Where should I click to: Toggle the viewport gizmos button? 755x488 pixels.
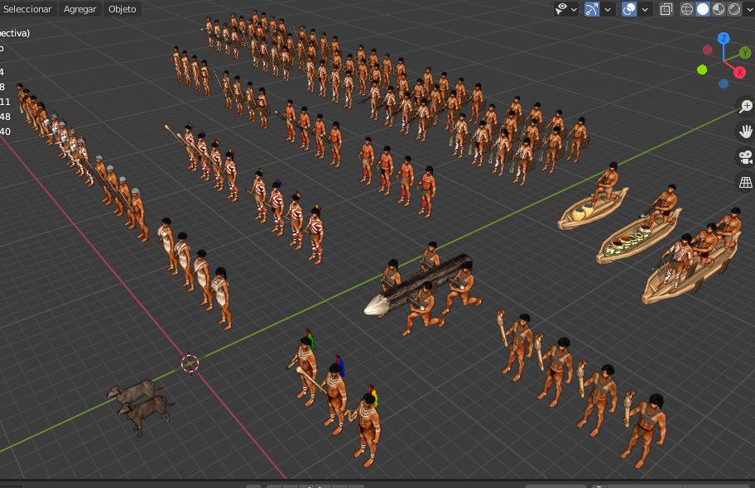click(592, 9)
